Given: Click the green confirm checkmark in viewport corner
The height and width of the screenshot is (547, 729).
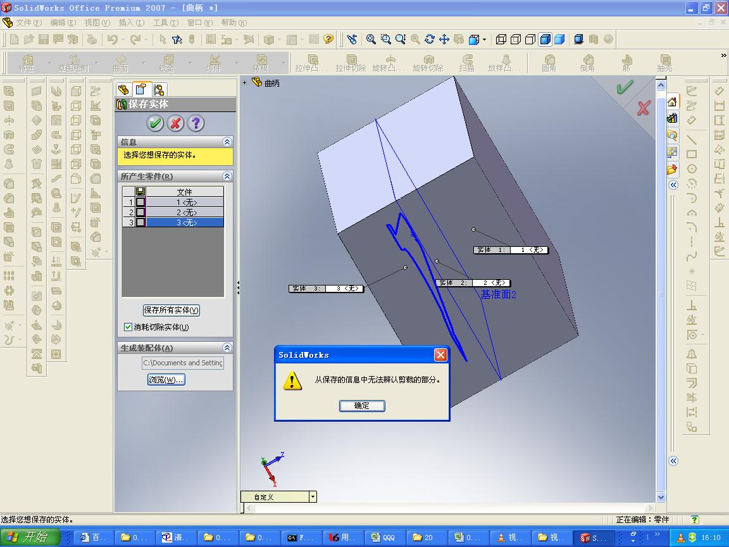Looking at the screenshot, I should click(x=625, y=87).
